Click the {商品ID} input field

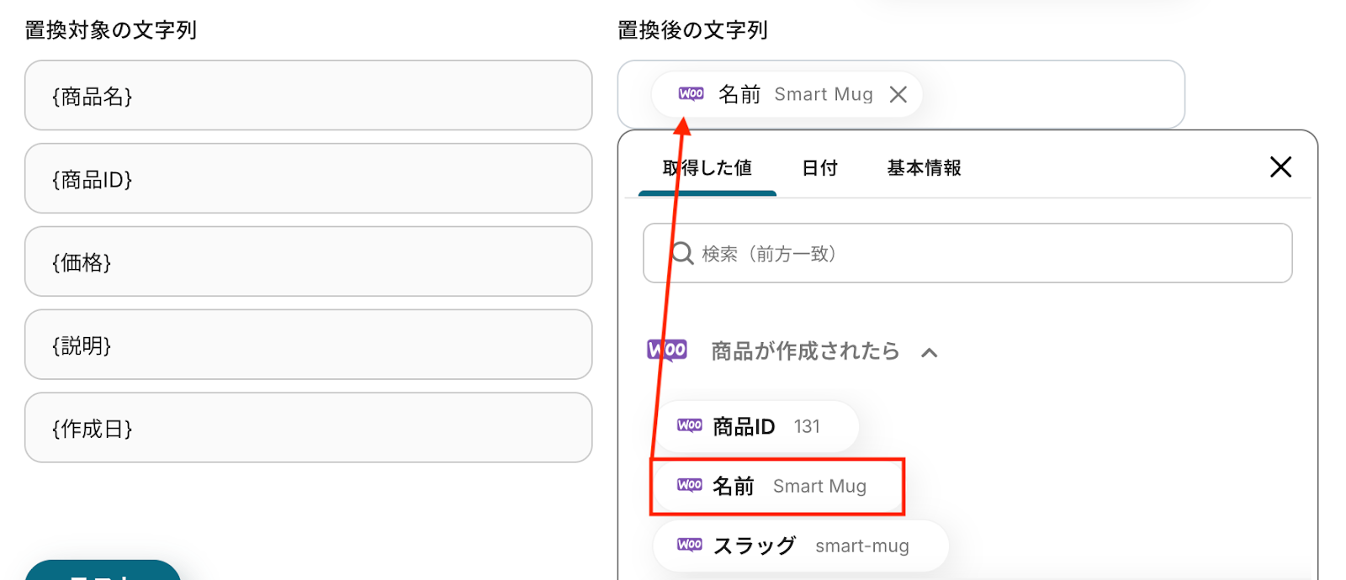[309, 178]
